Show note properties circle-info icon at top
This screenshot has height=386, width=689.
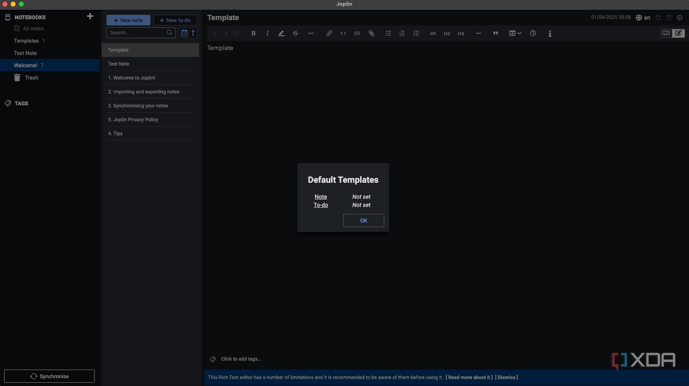click(680, 18)
